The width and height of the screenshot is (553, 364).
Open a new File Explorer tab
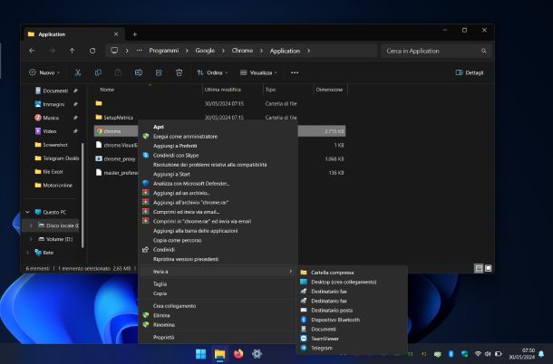click(135, 34)
